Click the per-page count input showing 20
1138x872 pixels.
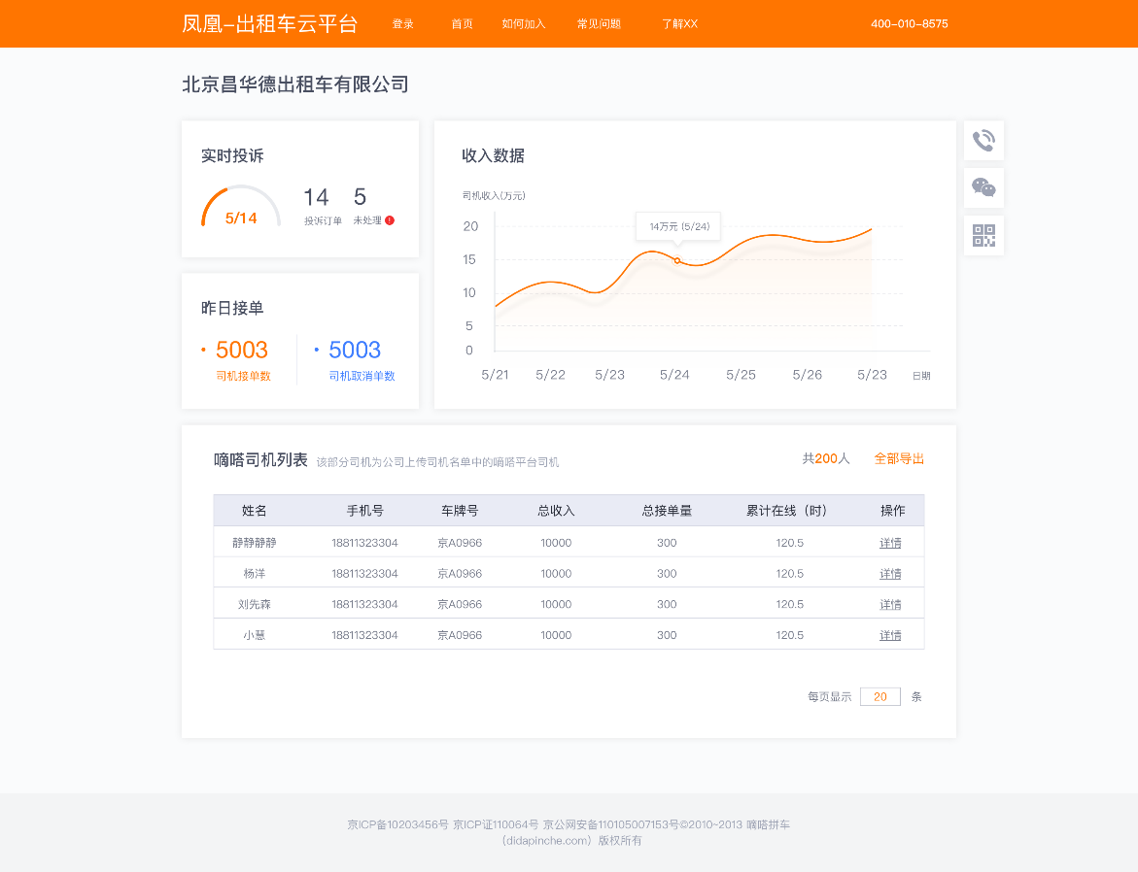[879, 696]
